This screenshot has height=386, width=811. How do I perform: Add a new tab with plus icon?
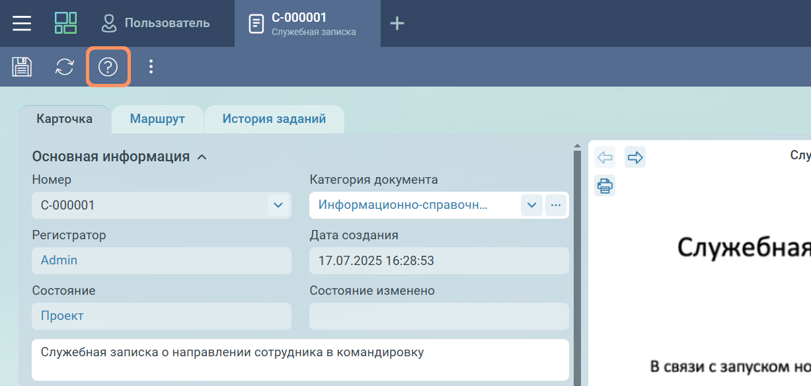click(397, 24)
